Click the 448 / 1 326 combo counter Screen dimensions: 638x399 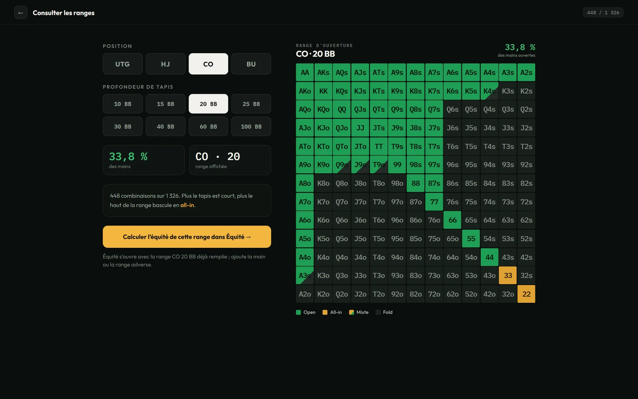click(603, 13)
